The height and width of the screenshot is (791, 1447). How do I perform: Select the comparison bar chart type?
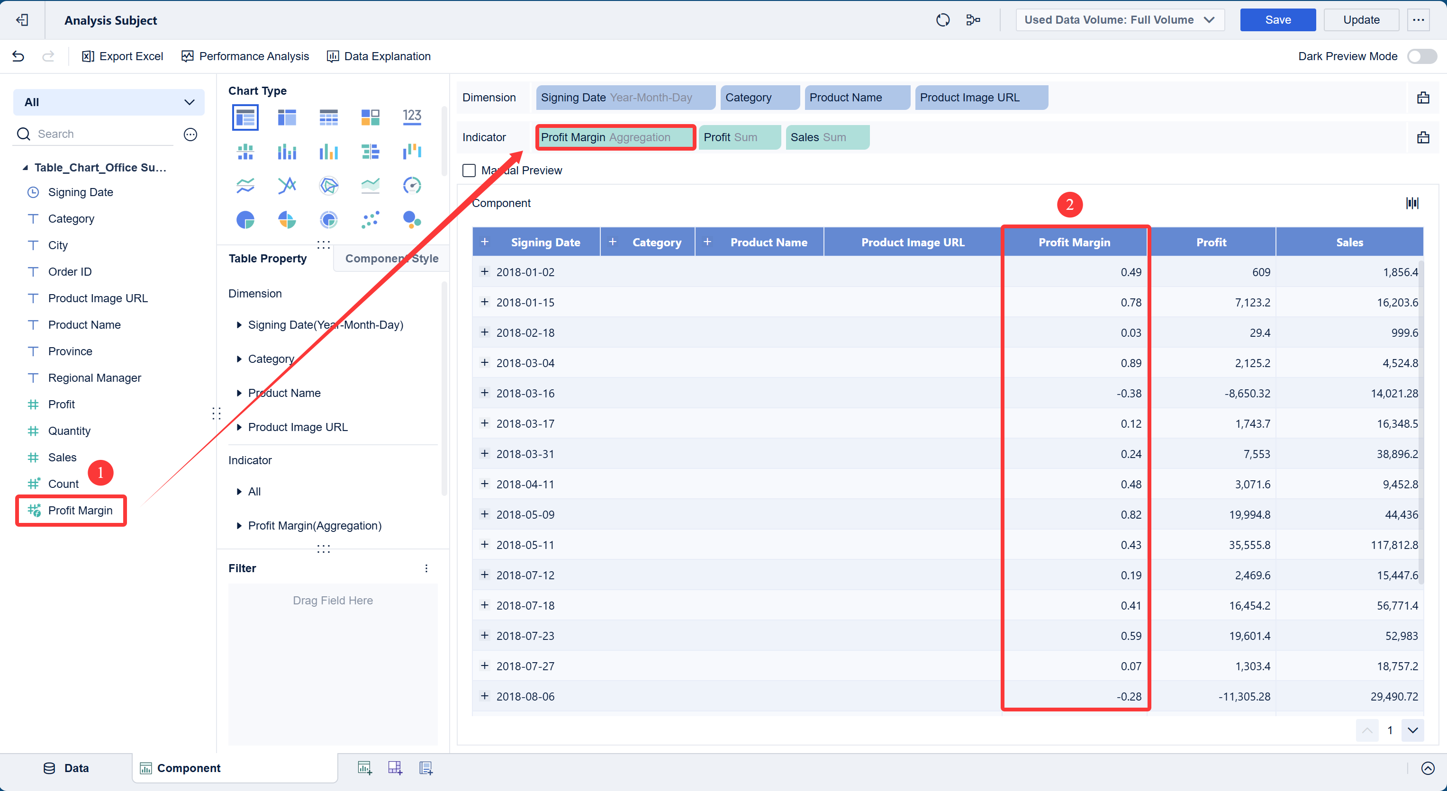pyautogui.click(x=370, y=152)
